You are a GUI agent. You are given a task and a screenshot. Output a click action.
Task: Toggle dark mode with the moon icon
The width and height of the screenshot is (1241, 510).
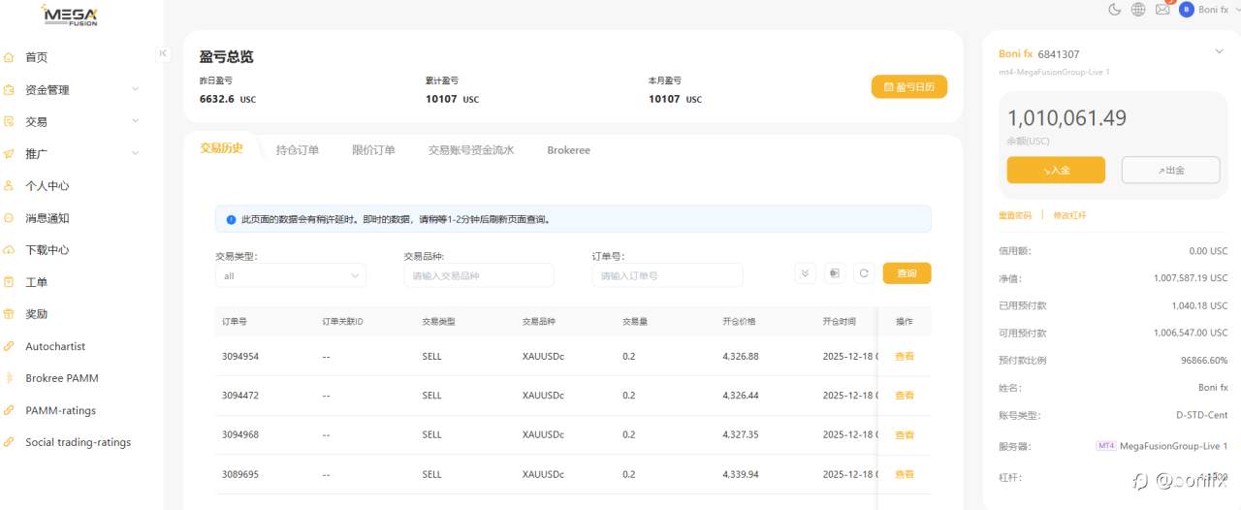pos(1114,10)
